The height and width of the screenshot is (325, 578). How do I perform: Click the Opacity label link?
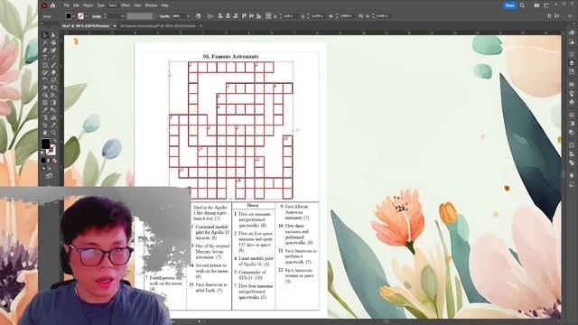point(164,16)
